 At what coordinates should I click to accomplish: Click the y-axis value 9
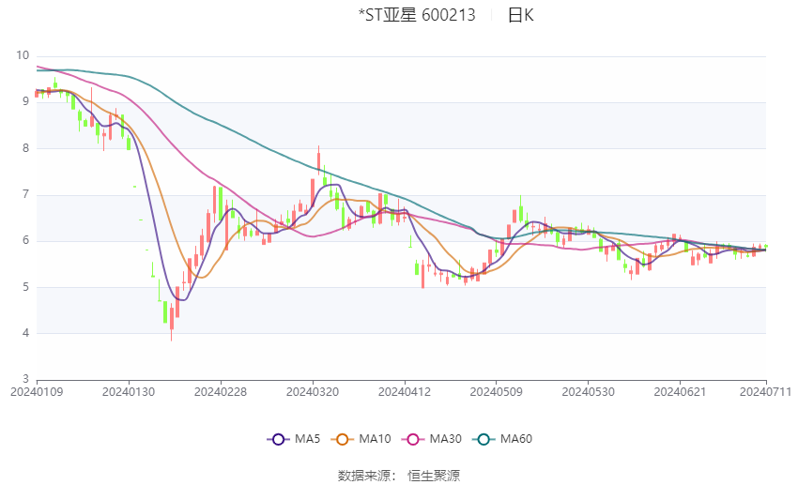pos(26,101)
